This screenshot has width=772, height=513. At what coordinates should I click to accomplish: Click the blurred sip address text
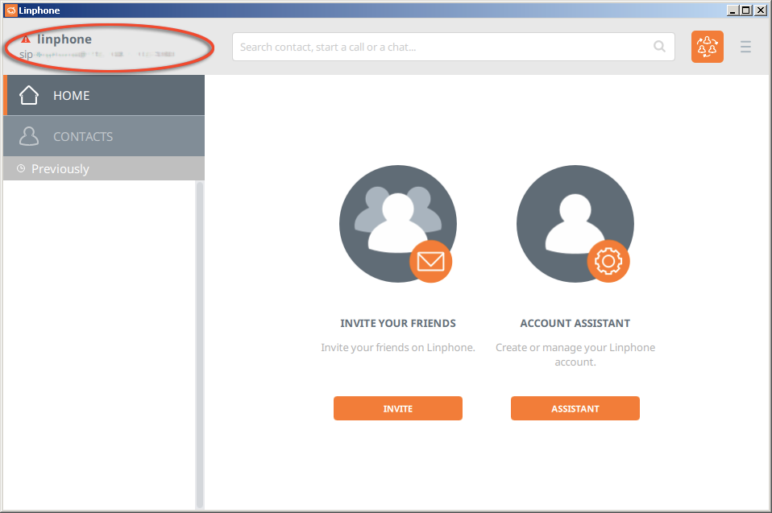(97, 54)
